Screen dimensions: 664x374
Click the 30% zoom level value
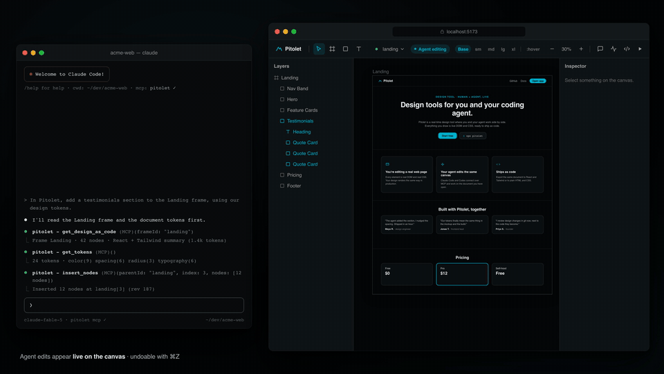tap(566, 49)
